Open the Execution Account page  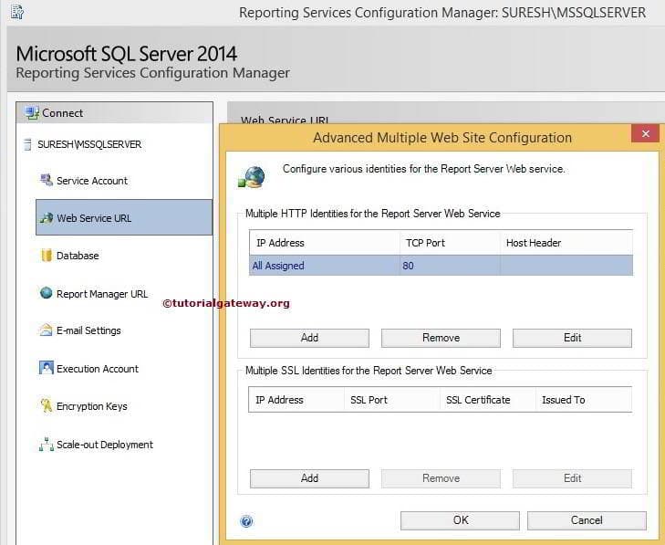[x=98, y=369]
